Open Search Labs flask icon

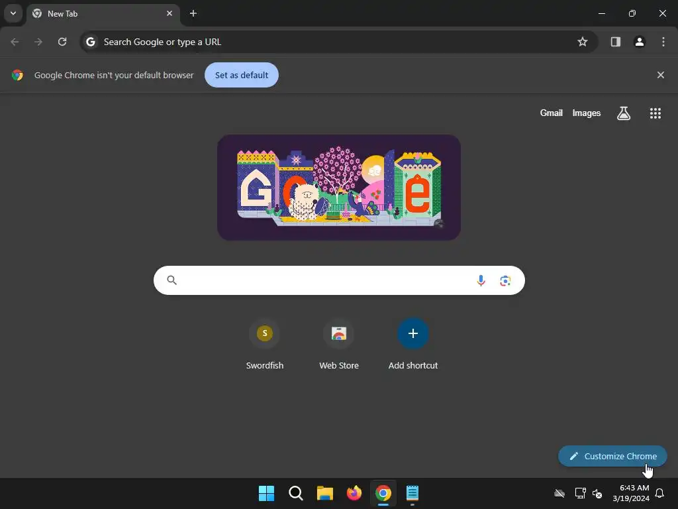pos(623,113)
